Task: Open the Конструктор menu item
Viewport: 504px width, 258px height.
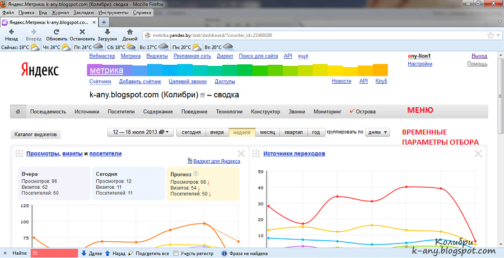Action: (265, 112)
